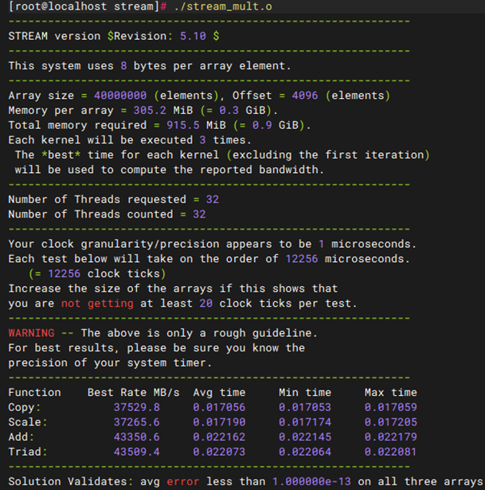The width and height of the screenshot is (485, 490).
Task: Click the Max time column header
Action: [x=390, y=392]
